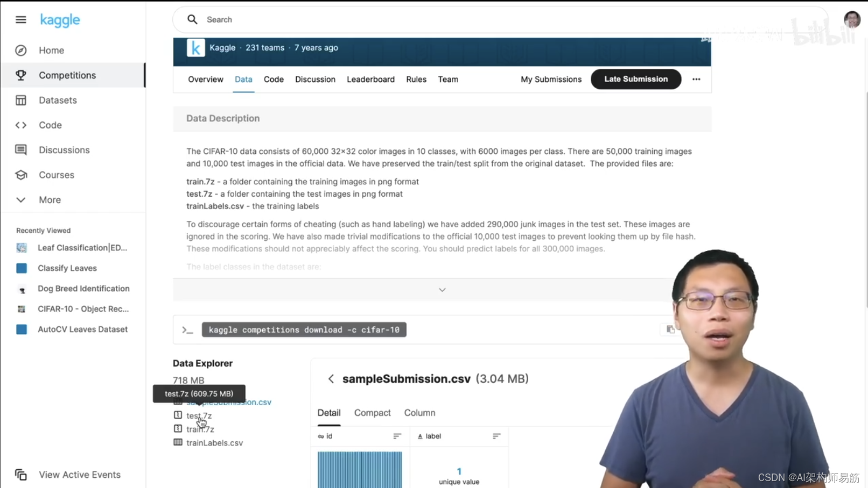
Task: Open AutoCV Leaves Dataset recent item
Action: pyautogui.click(x=82, y=329)
